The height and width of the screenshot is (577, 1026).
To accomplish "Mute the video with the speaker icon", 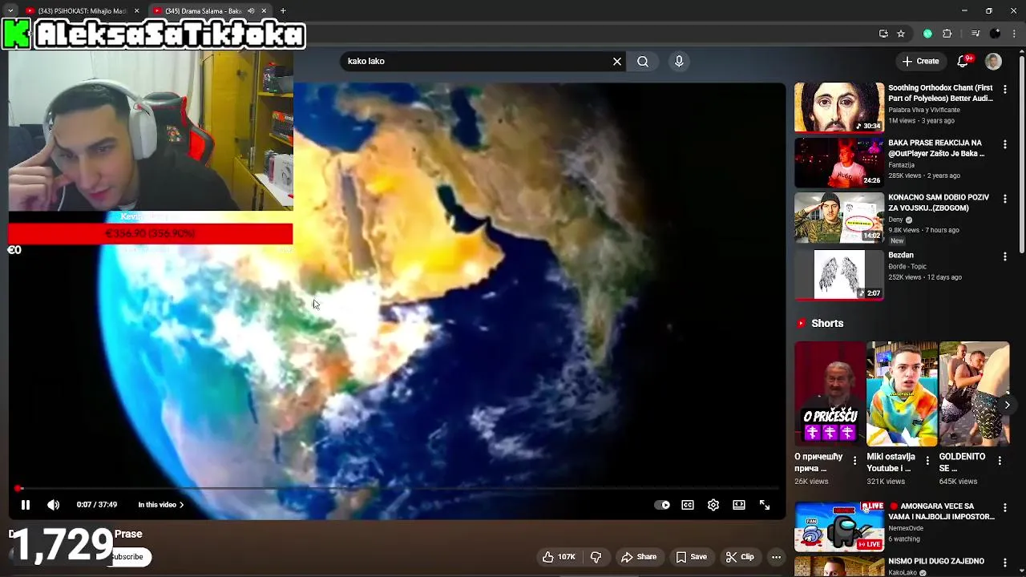I will point(53,505).
